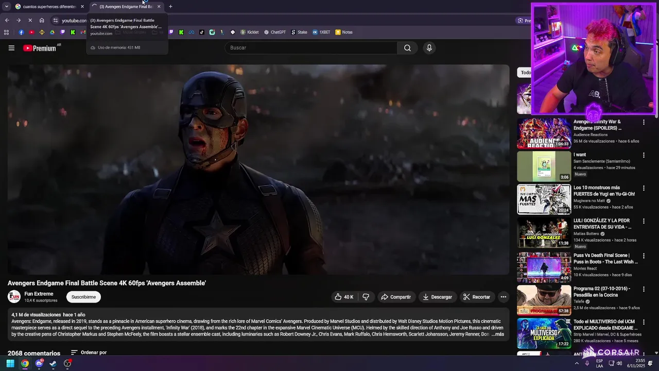Image resolution: width=659 pixels, height=371 pixels.
Task: Click the Avengers Endgame video player
Action: coord(258,170)
